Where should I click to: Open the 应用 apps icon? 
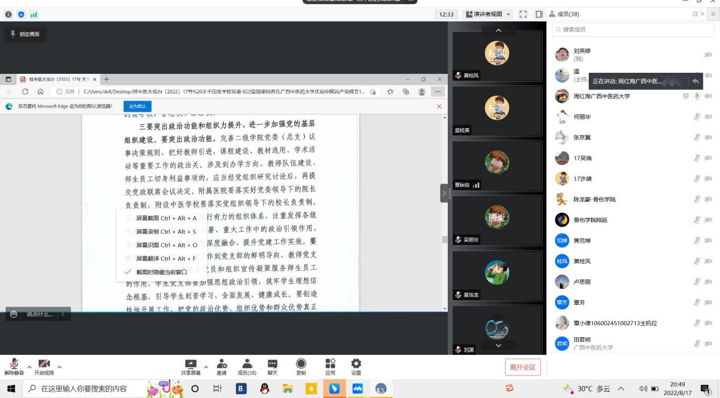click(330, 367)
